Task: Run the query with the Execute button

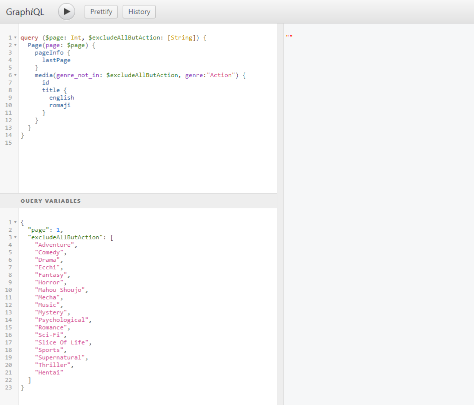Action: (x=67, y=12)
